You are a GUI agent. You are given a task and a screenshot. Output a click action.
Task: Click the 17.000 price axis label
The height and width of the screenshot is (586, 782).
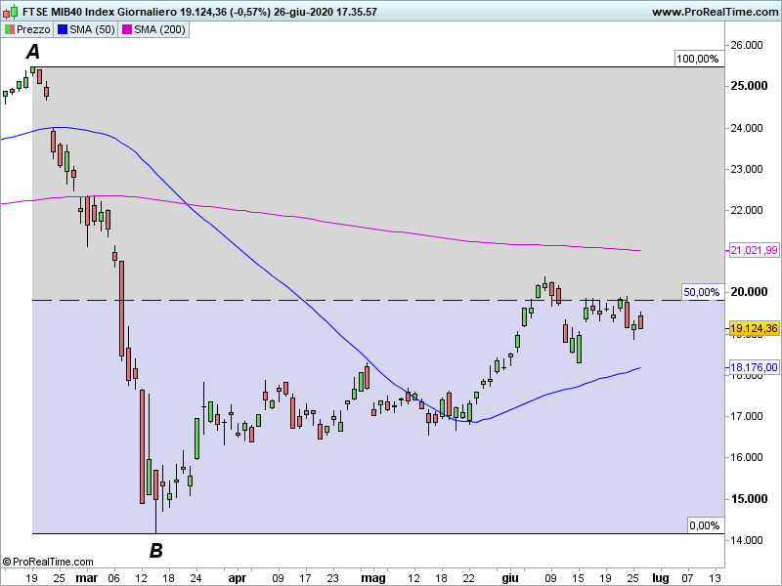pyautogui.click(x=747, y=416)
